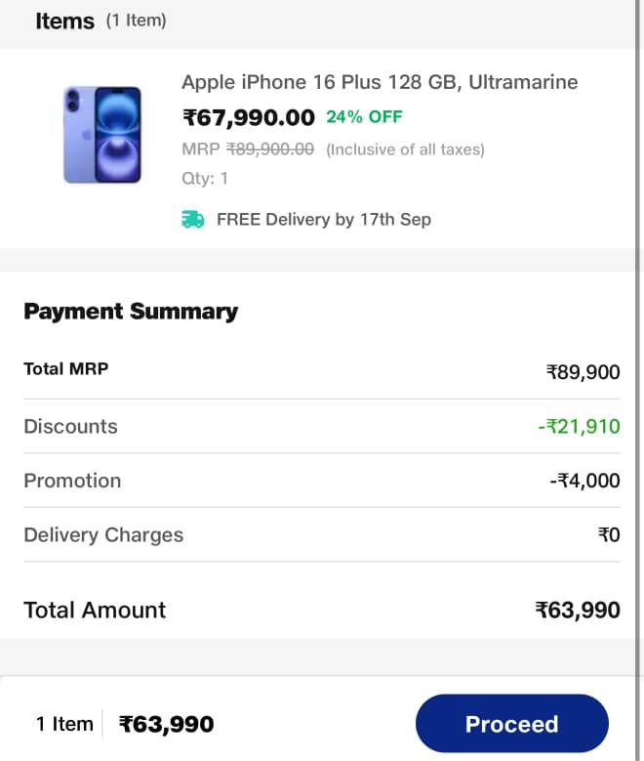This screenshot has width=644, height=761.
Task: Click the green delivery truck icon
Action: [193, 220]
